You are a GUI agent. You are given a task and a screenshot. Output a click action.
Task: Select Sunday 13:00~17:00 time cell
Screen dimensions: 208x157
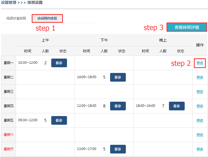click(x=87, y=149)
